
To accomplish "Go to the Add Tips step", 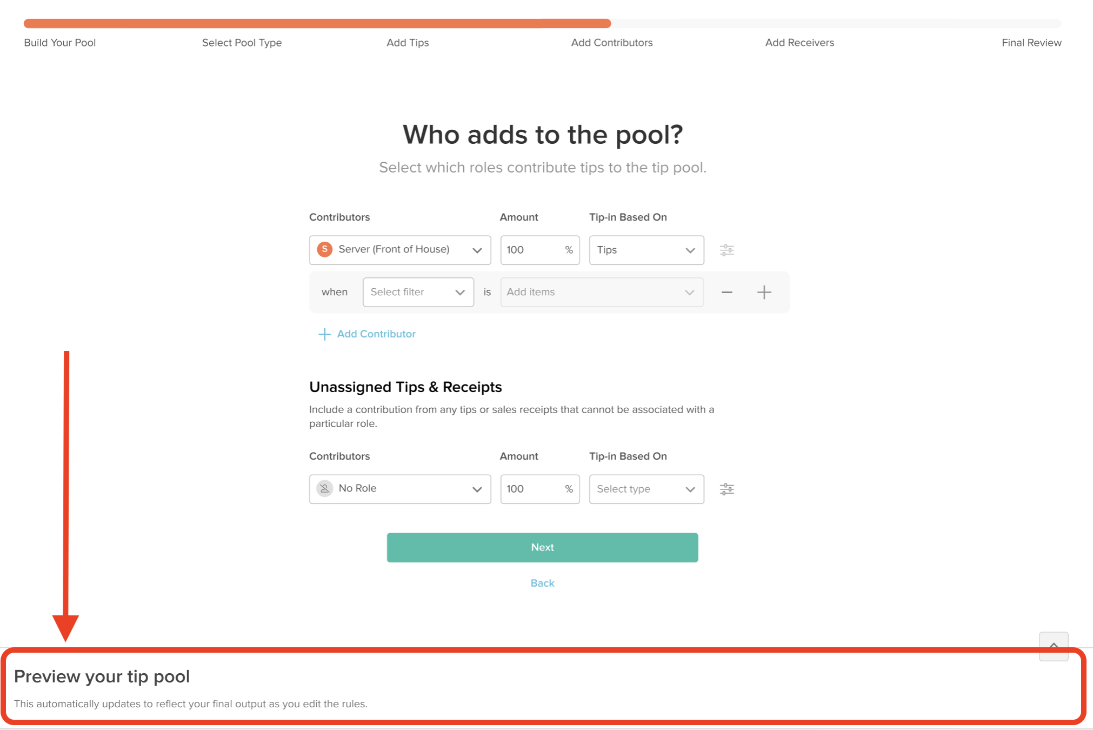I will pos(408,43).
